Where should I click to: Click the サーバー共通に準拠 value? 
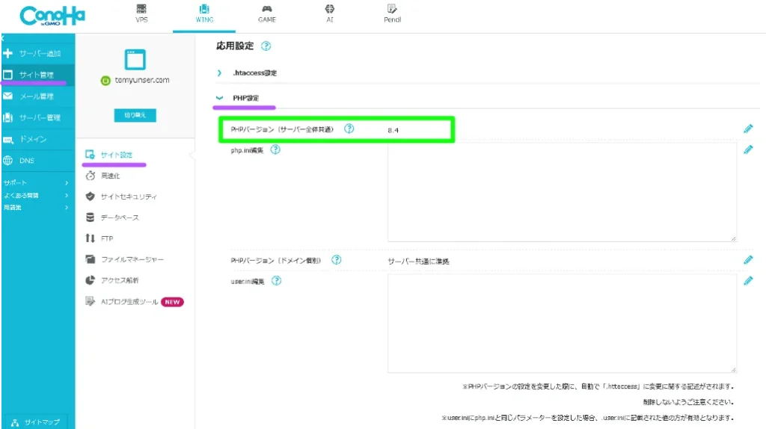[419, 262]
